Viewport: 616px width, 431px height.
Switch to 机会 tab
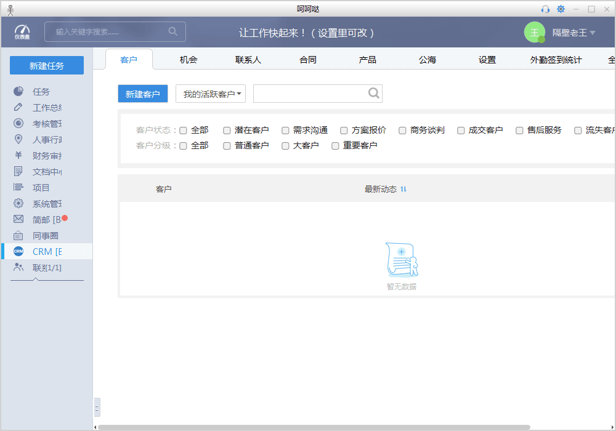188,60
